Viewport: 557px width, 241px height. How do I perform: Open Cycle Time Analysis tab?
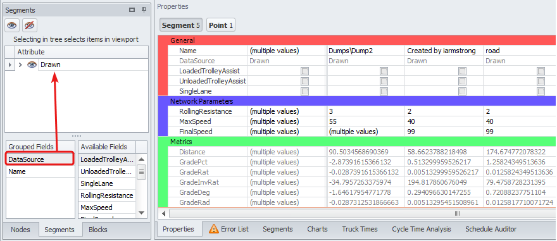(x=422, y=229)
